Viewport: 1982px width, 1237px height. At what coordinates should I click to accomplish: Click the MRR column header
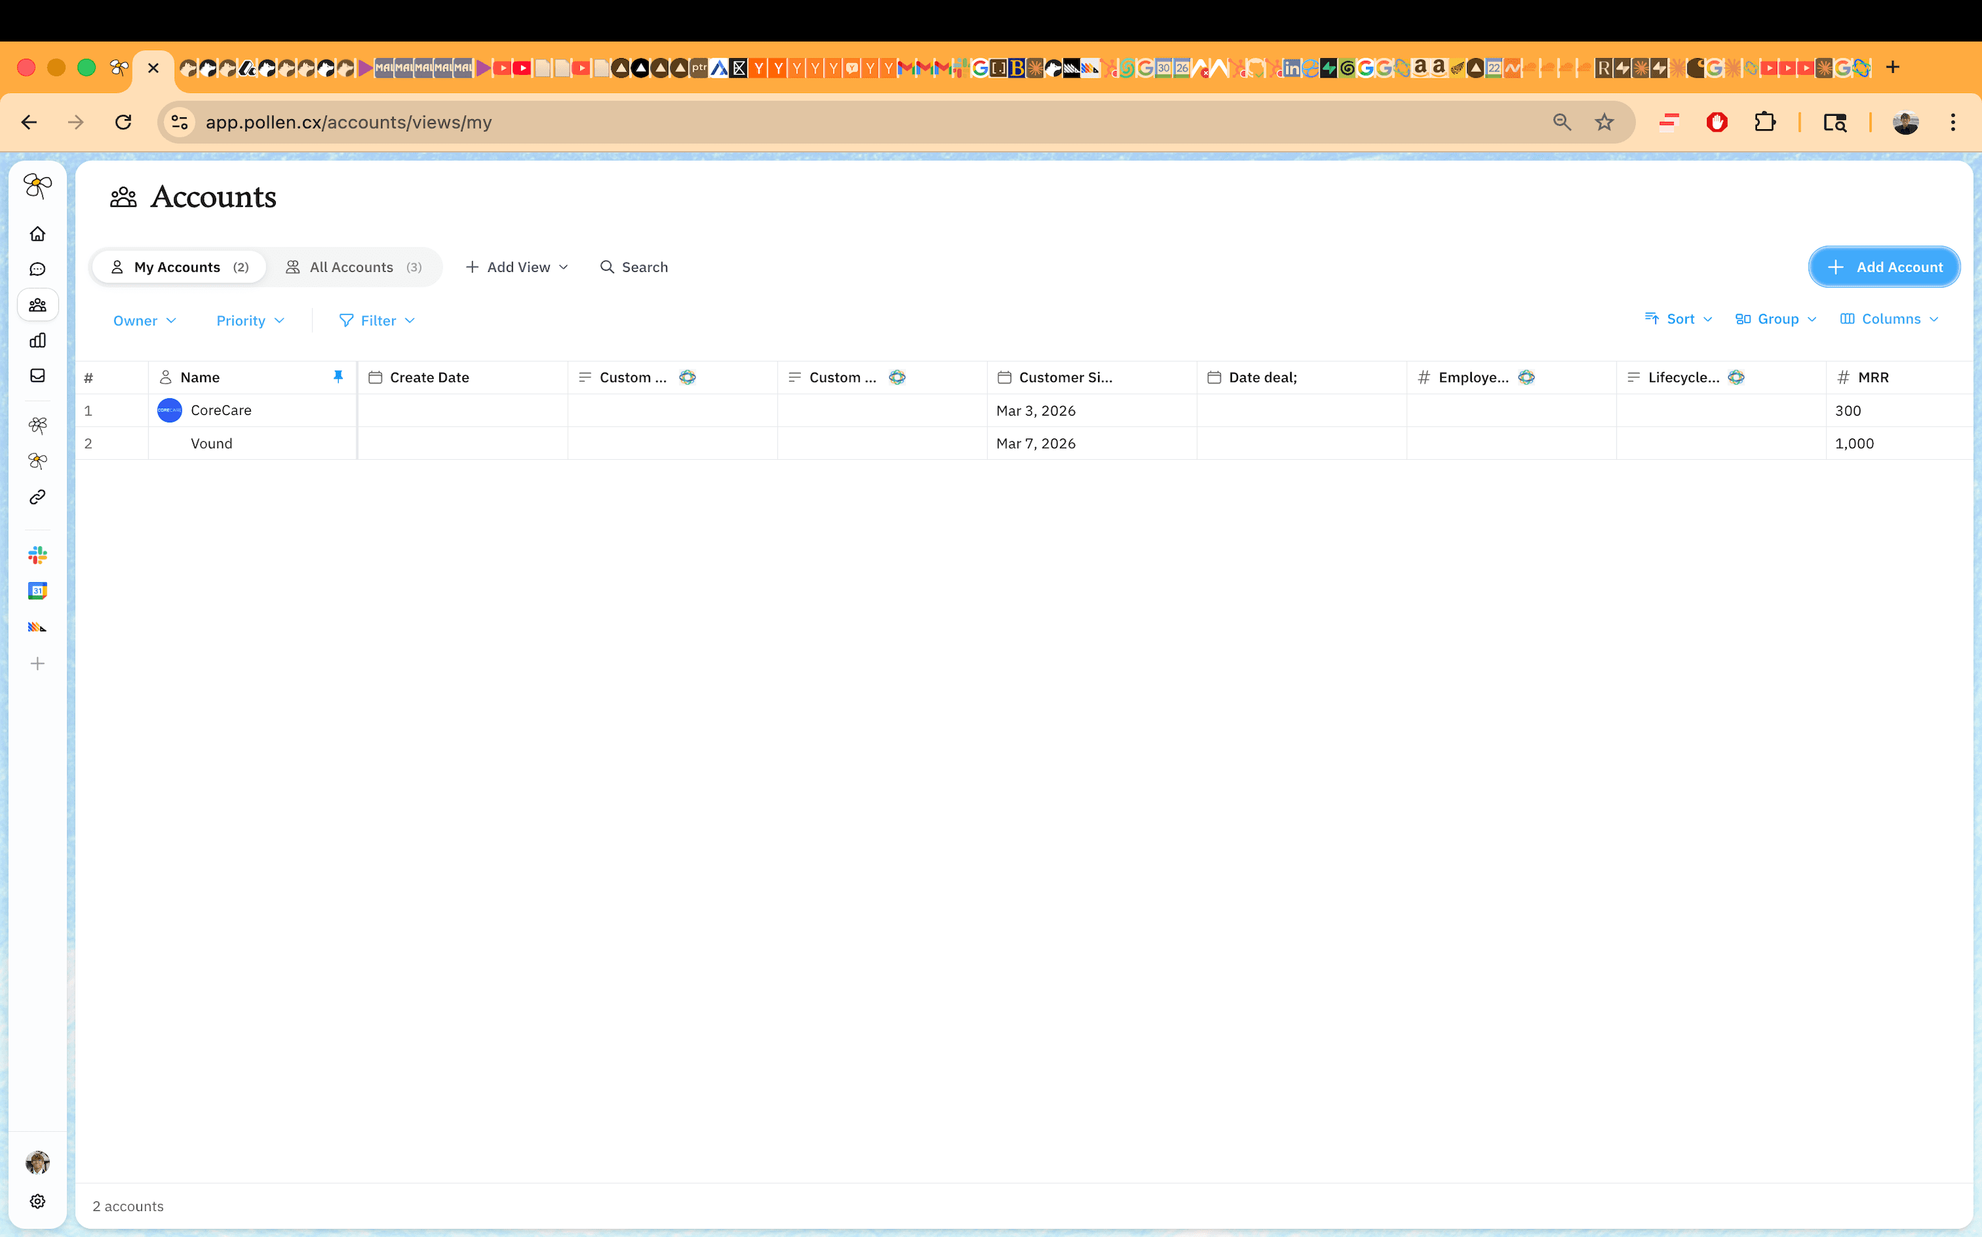pyautogui.click(x=1900, y=377)
